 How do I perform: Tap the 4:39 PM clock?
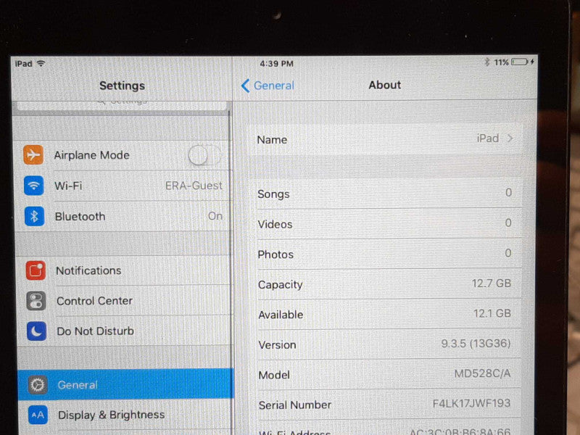276,64
